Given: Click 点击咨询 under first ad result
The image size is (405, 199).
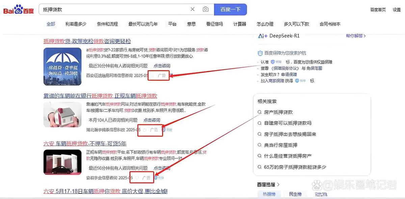Looking at the screenshot, I should [162, 66].
